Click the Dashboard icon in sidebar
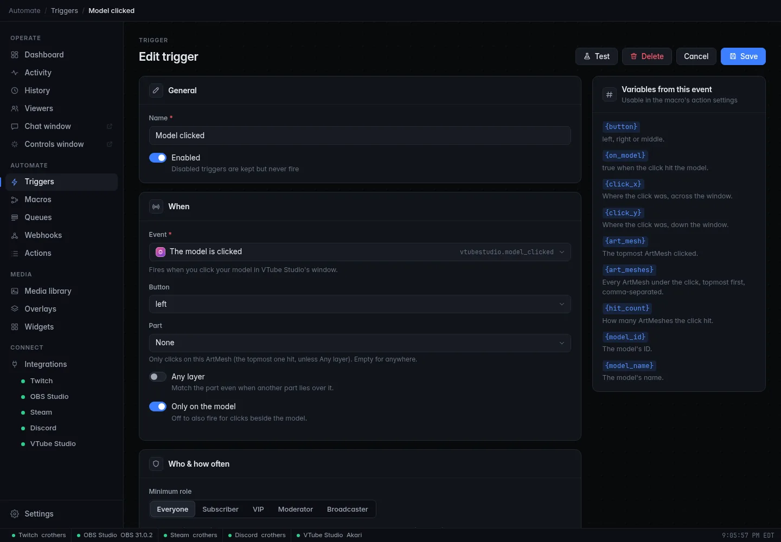 click(x=15, y=55)
